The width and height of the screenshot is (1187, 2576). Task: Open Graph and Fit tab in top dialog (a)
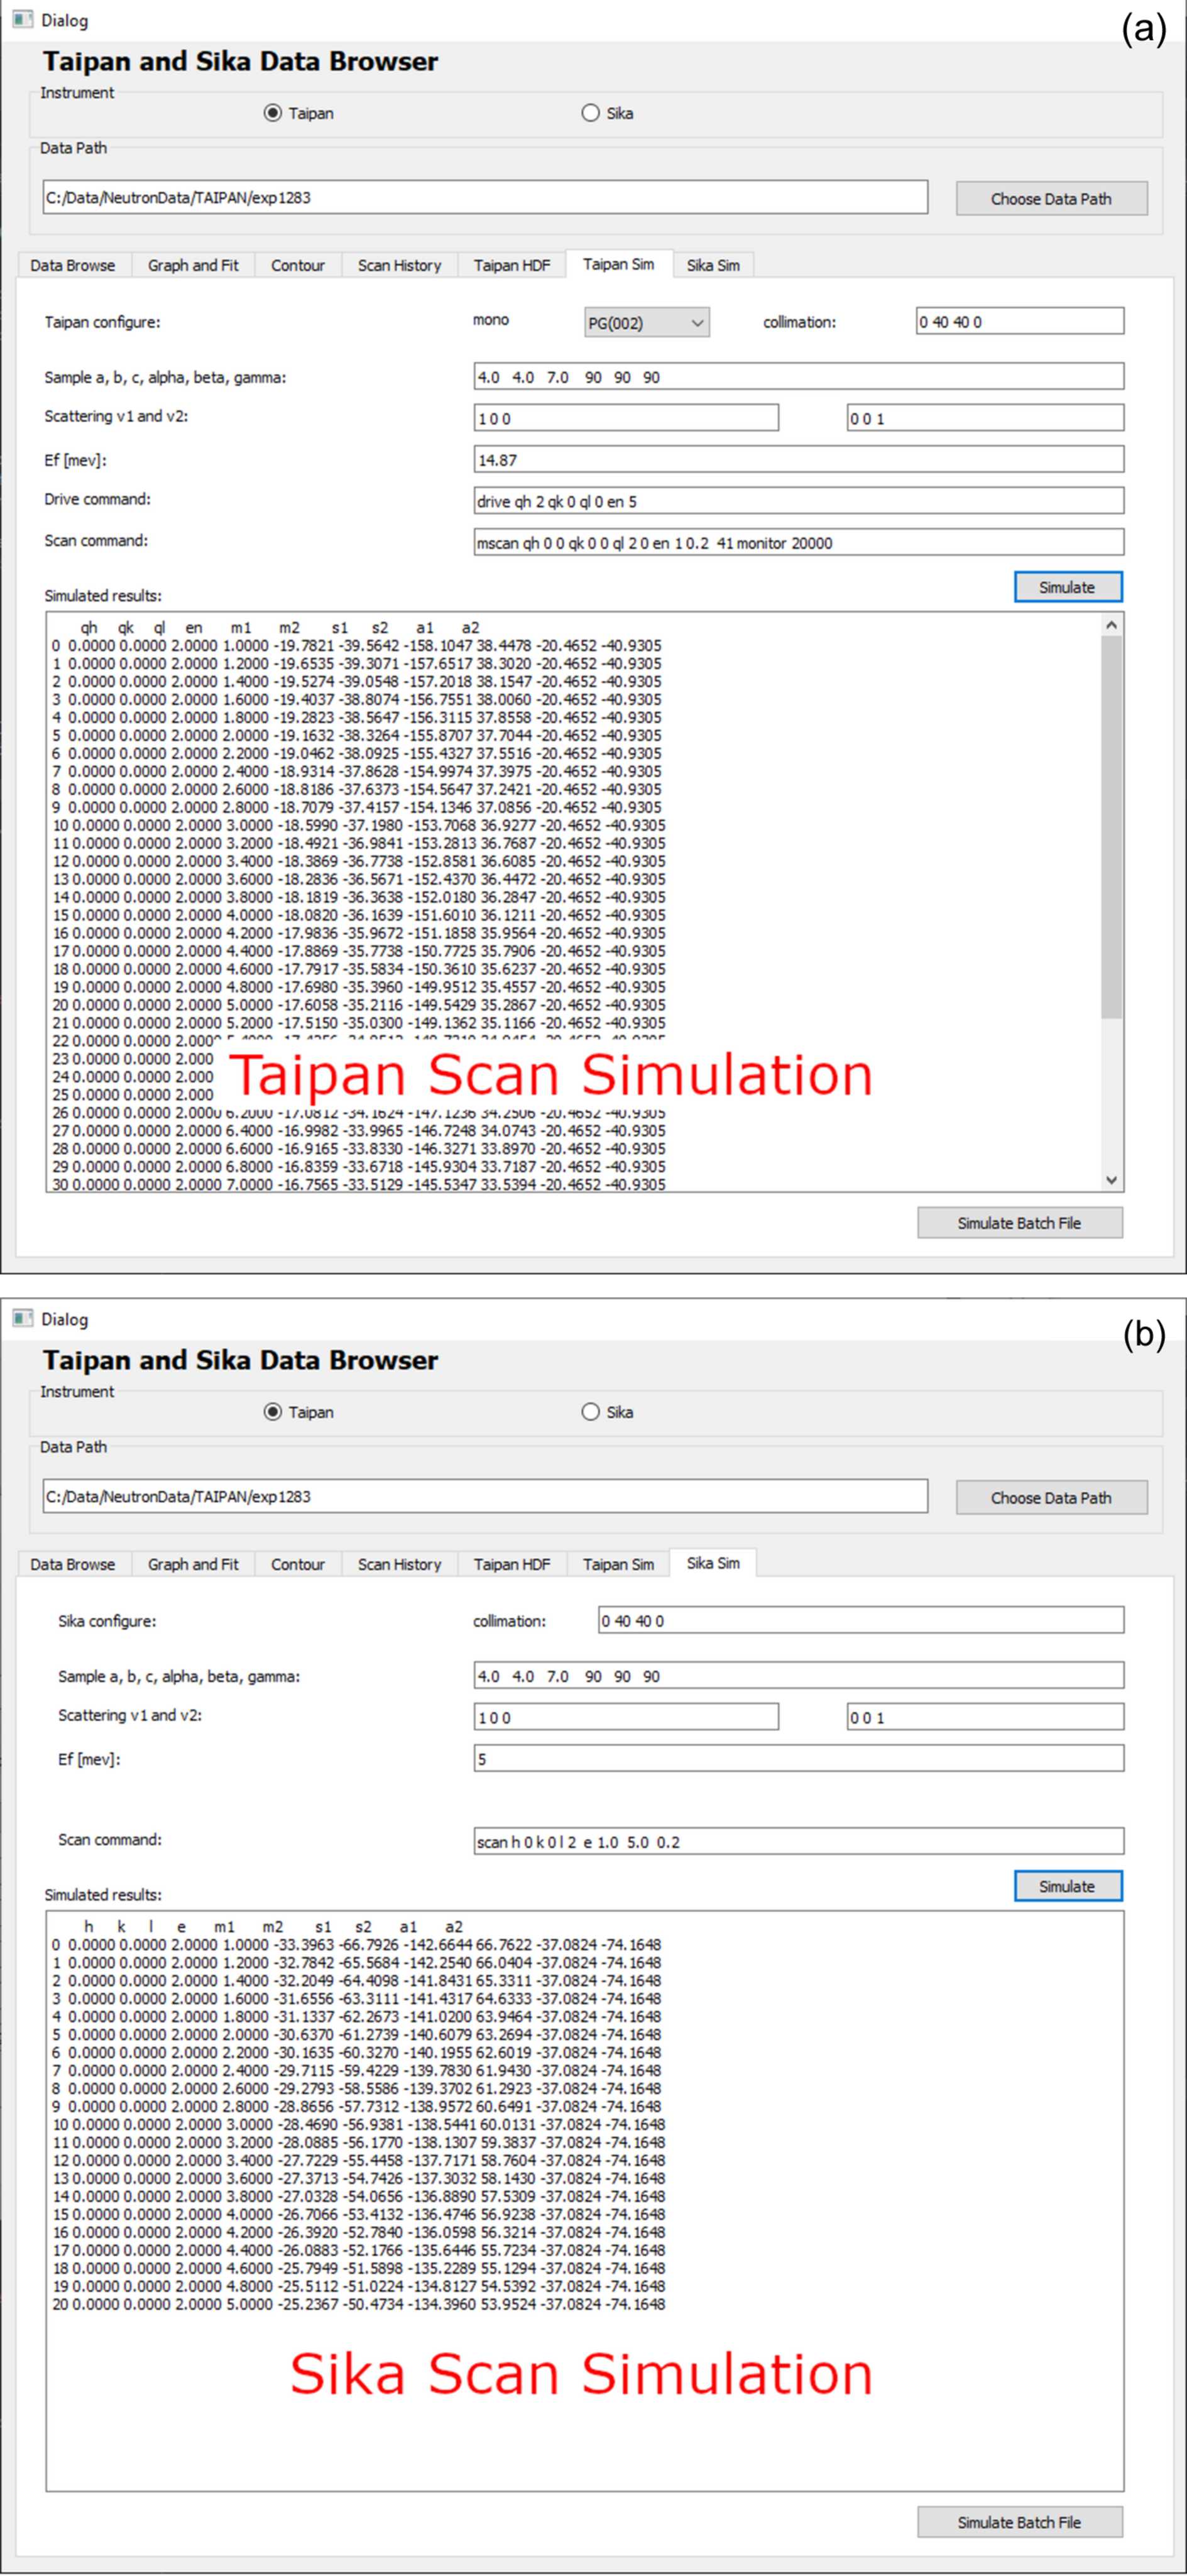coord(193,265)
